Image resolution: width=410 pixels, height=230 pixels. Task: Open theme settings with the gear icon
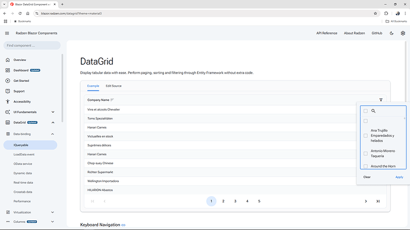pos(403,33)
